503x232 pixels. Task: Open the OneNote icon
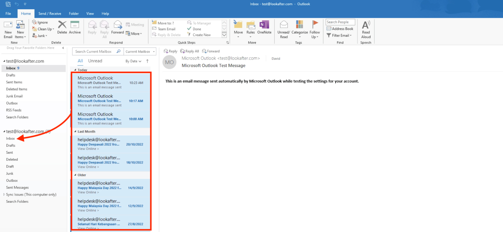pyautogui.click(x=264, y=25)
